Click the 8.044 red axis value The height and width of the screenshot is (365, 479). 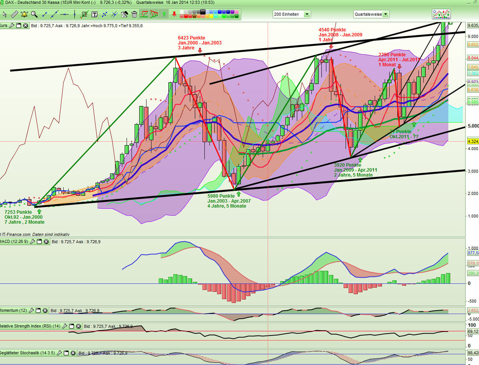click(x=473, y=58)
